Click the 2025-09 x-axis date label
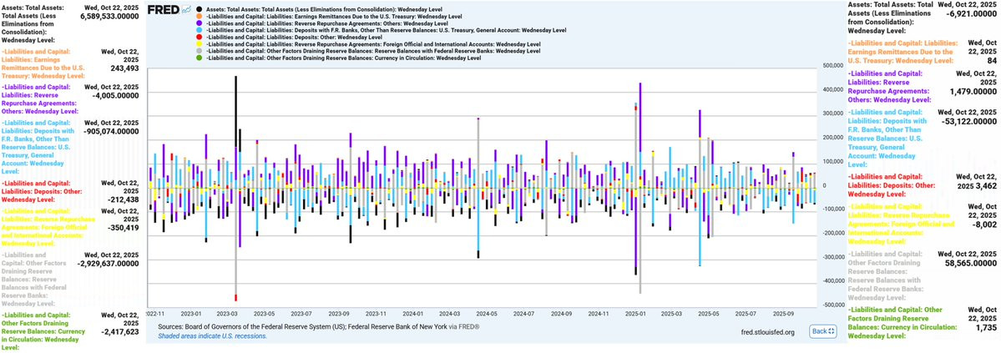The image size is (1001, 353). 782,314
